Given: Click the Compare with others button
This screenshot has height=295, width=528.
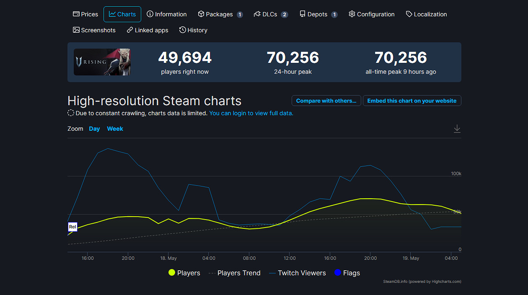Looking at the screenshot, I should point(326,100).
